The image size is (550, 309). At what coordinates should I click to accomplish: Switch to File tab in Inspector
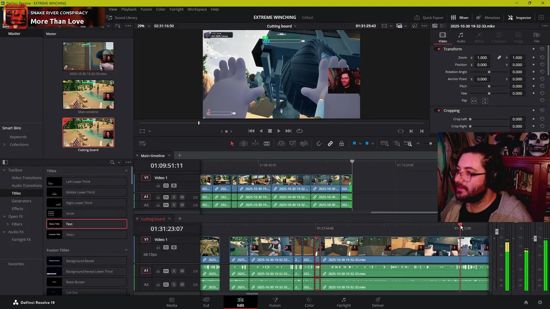coord(536,37)
